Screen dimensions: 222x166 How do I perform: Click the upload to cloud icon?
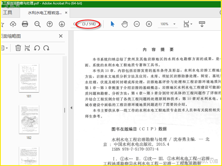click(x=13, y=24)
